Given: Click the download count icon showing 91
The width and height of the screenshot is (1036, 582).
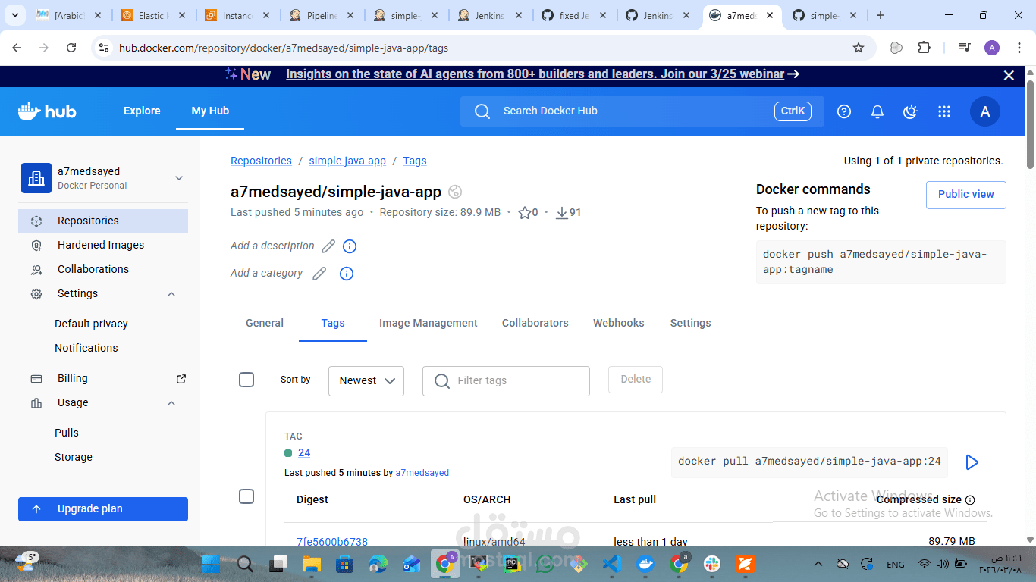Looking at the screenshot, I should point(562,213).
